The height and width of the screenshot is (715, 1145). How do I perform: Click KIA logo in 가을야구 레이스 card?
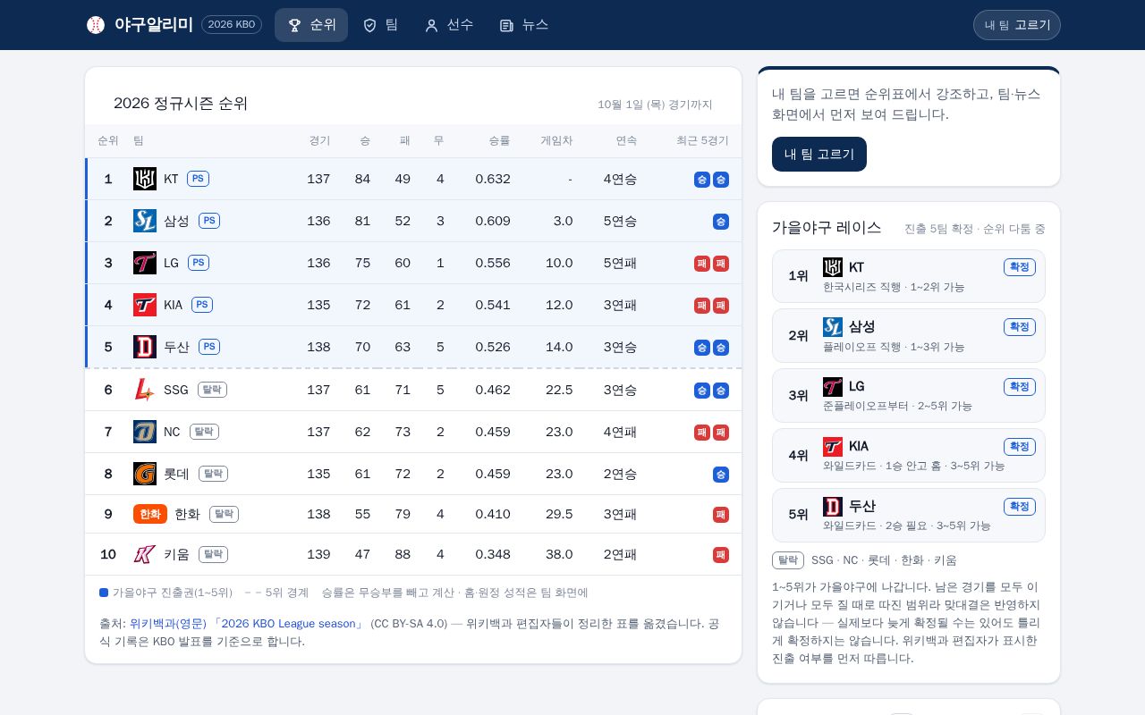(833, 446)
